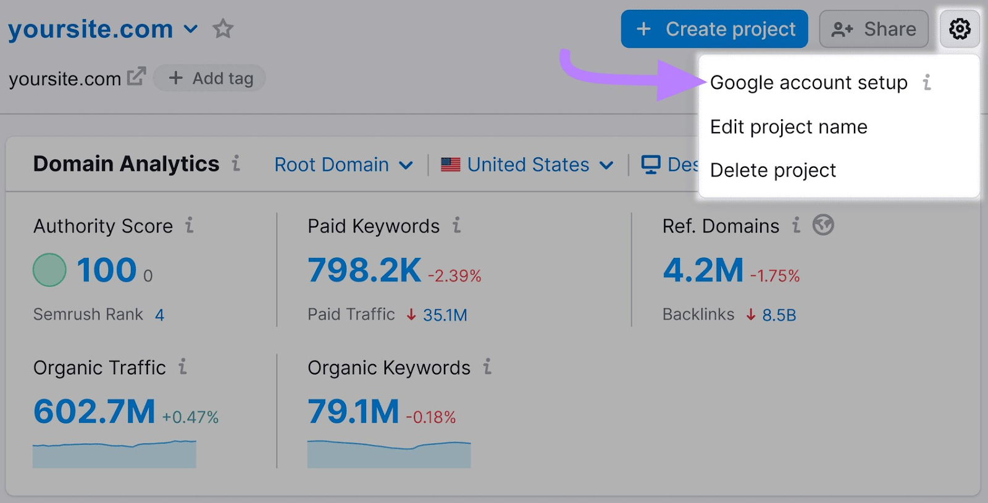Open the Root Domain dropdown
The height and width of the screenshot is (503, 988).
(343, 165)
